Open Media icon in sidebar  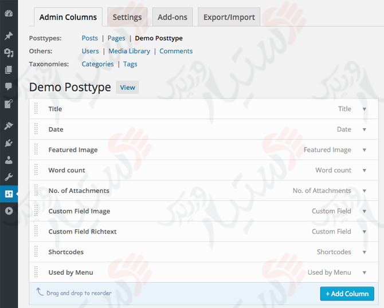9,53
